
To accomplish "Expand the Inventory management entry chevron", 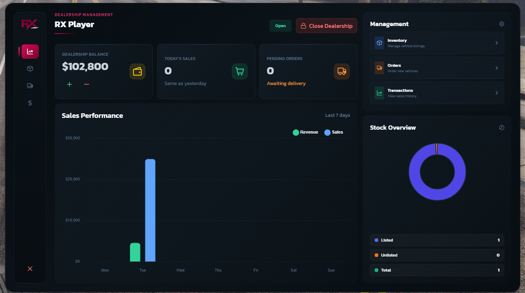I will click(496, 43).
